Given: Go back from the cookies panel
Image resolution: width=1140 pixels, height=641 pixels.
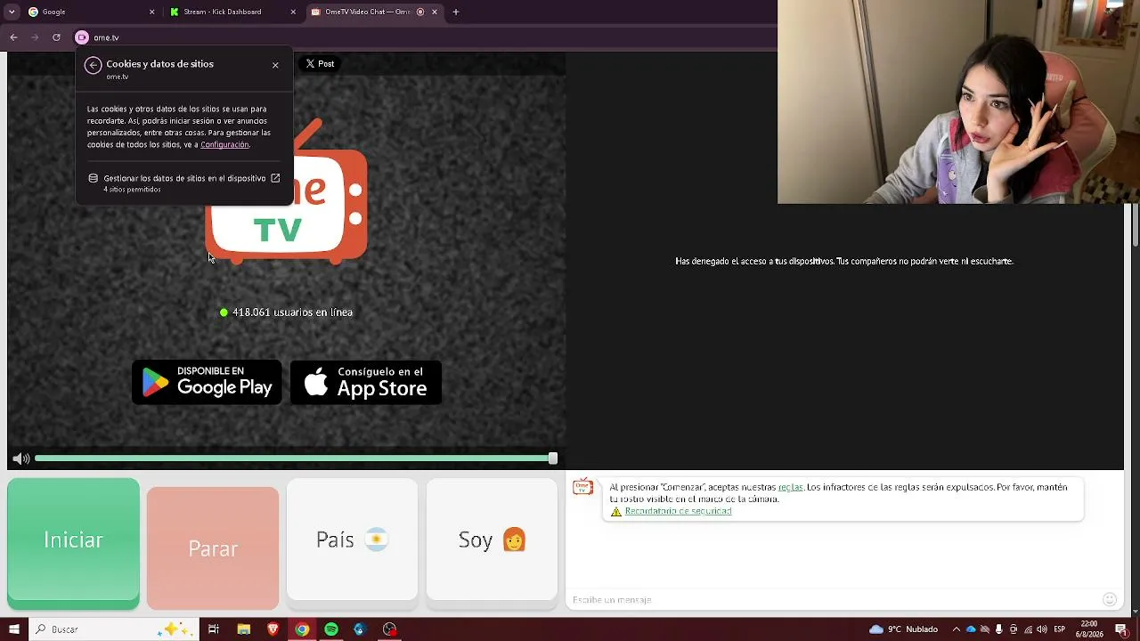Looking at the screenshot, I should [94, 65].
